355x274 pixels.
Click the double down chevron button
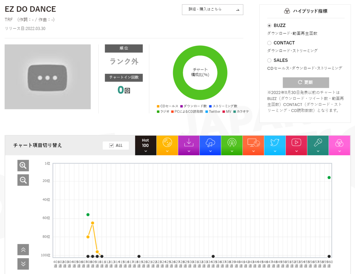tap(23, 264)
